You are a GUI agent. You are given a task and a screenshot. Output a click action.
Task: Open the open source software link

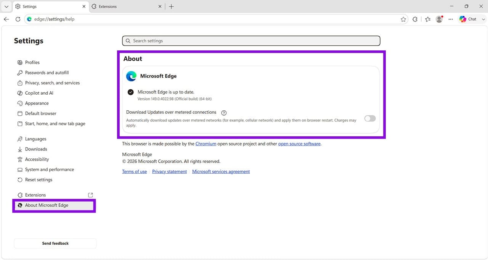[299, 144]
